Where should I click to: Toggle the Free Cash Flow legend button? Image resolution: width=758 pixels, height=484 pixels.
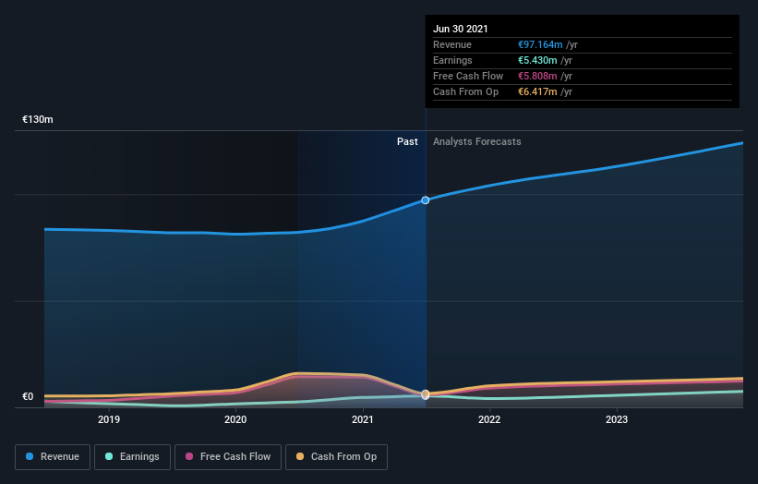click(228, 457)
